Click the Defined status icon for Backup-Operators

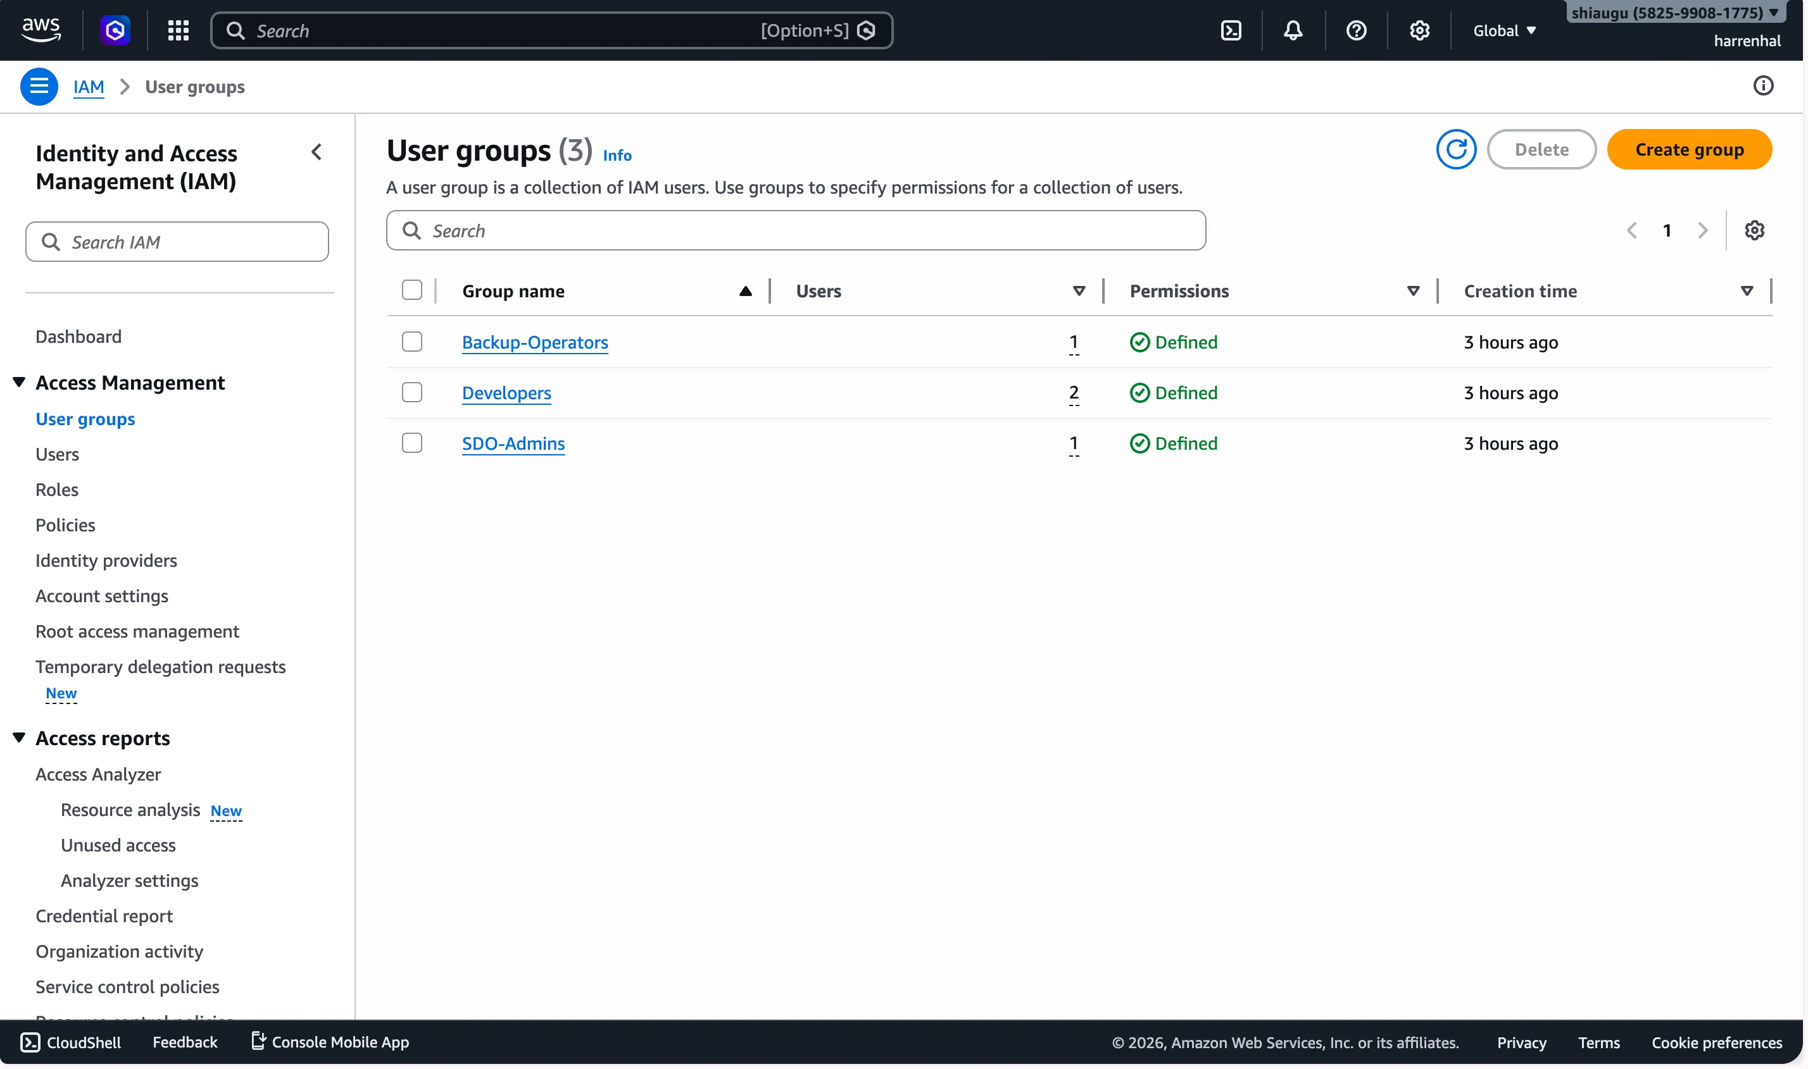[1139, 342]
